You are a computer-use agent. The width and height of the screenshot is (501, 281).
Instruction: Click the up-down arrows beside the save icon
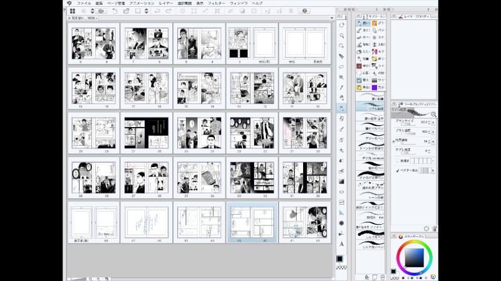(147, 11)
